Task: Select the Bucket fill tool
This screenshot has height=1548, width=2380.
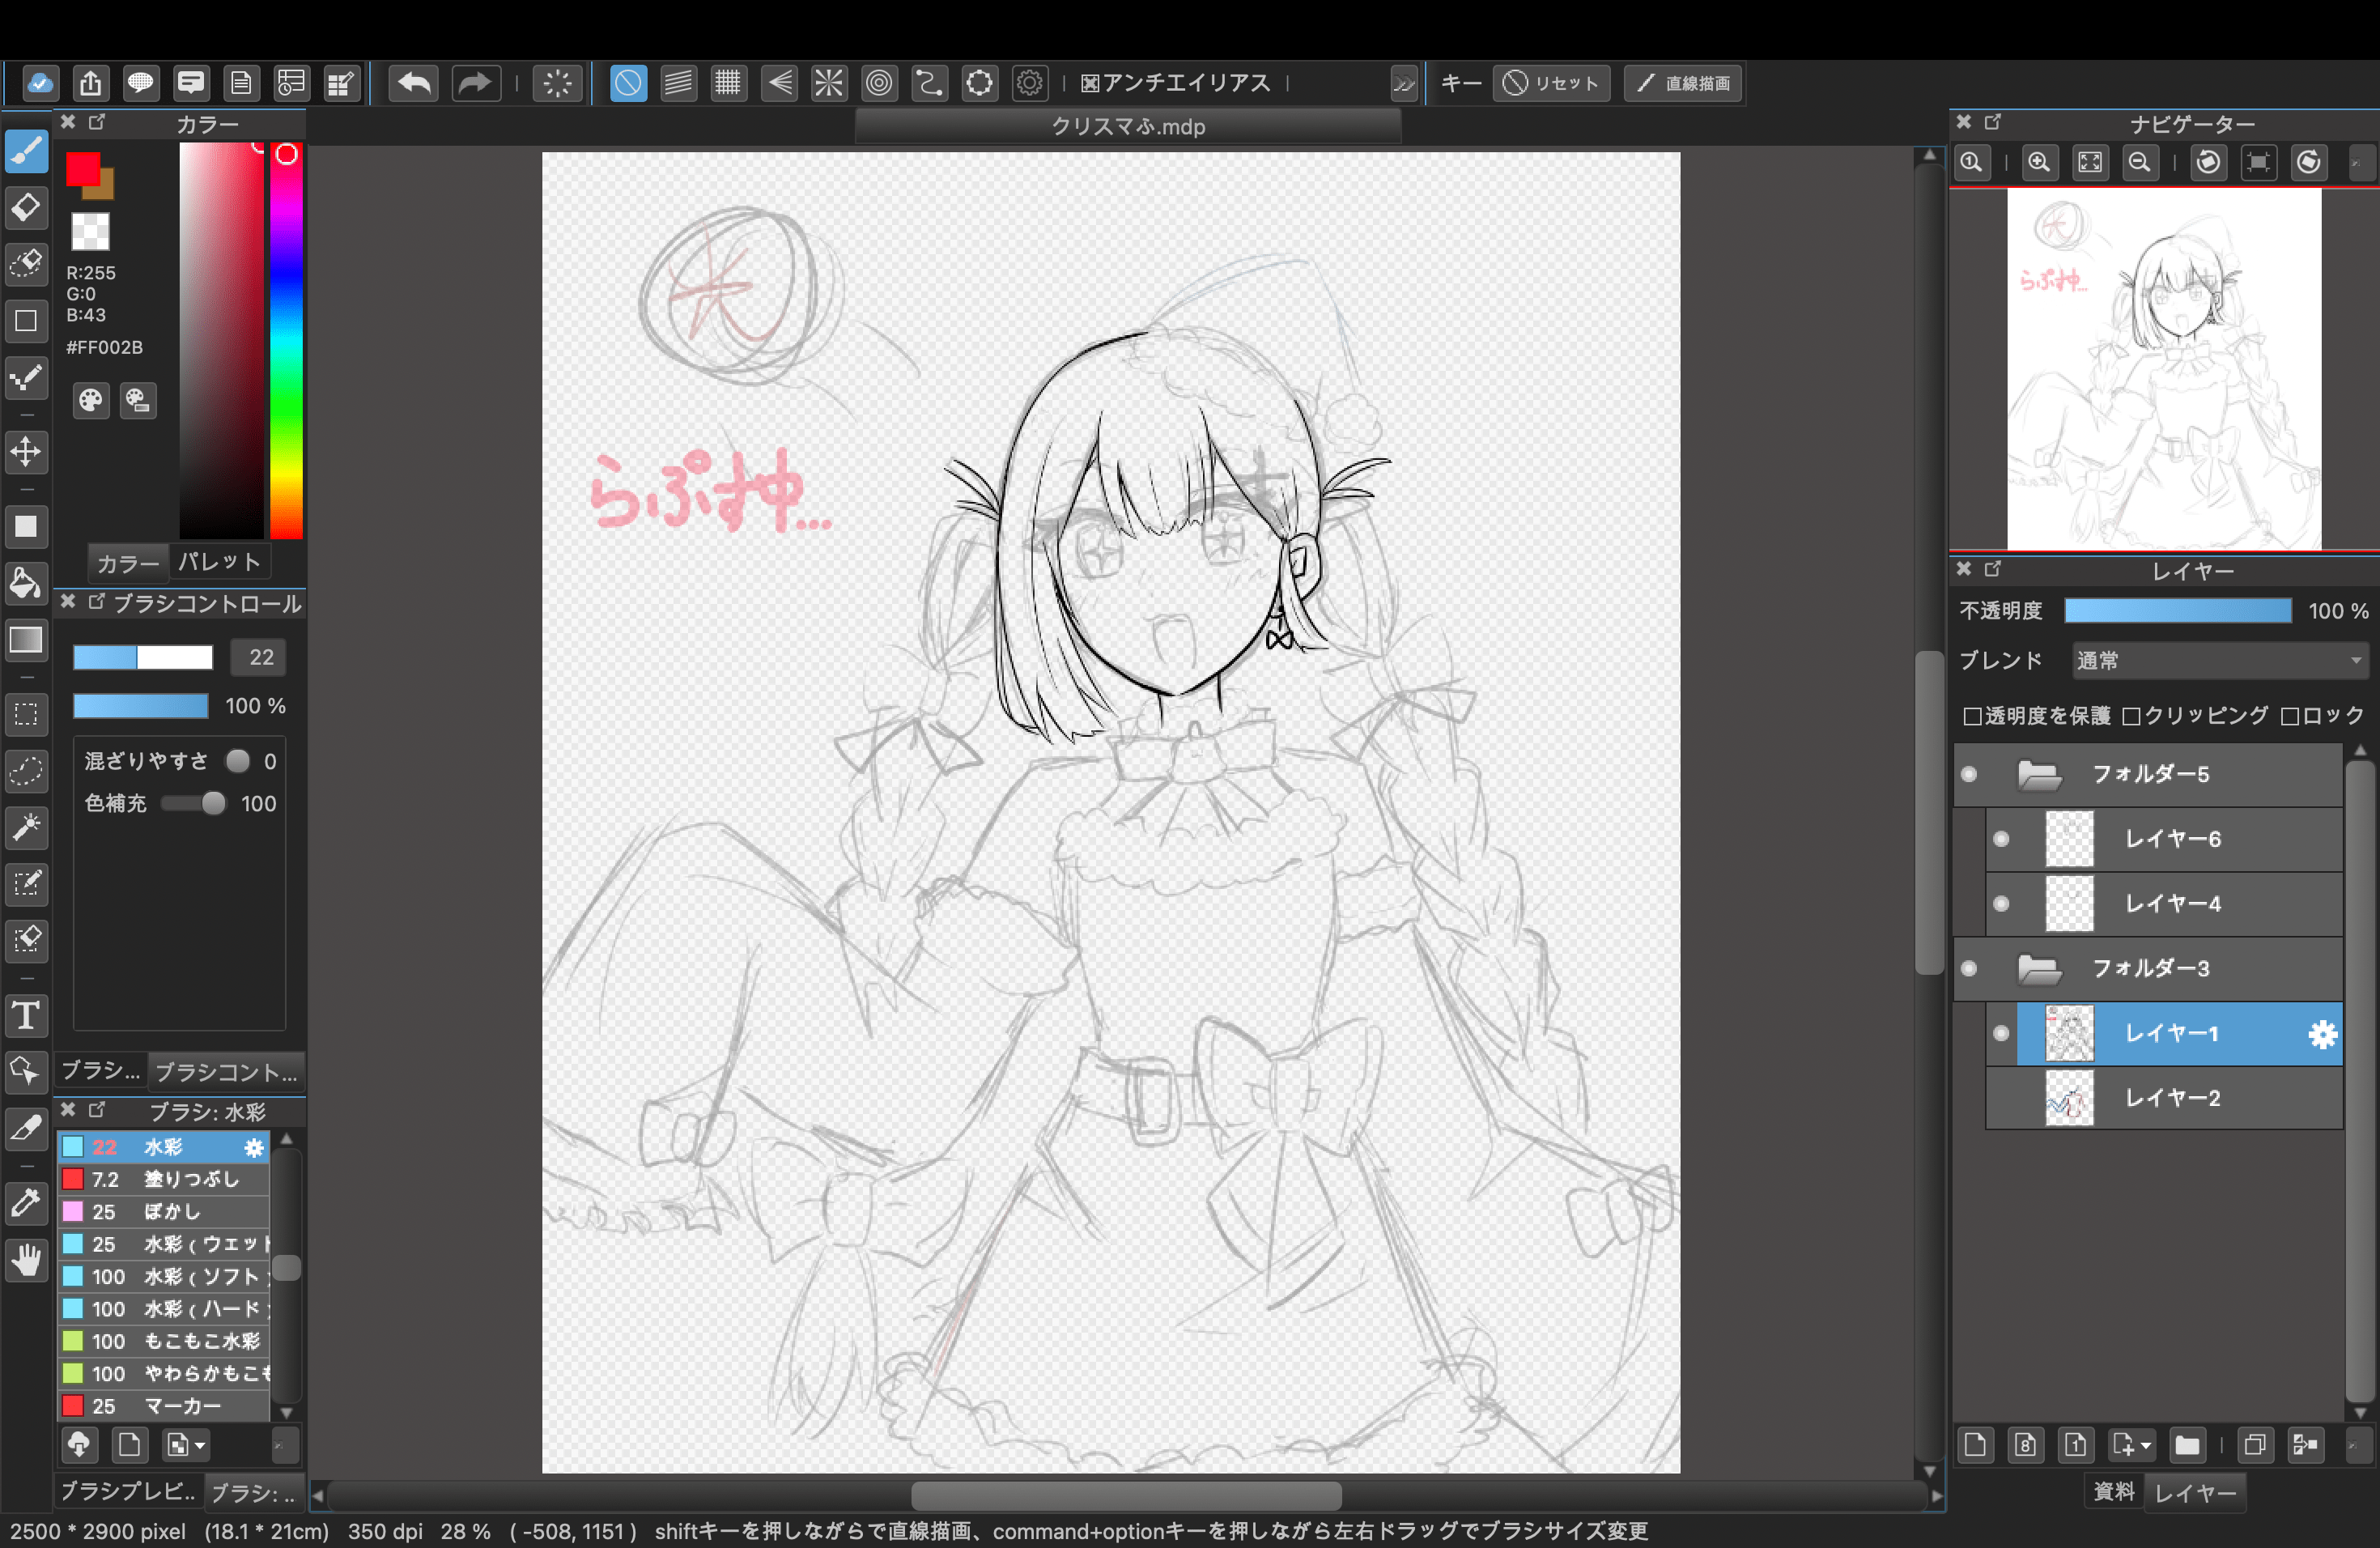Action: pyautogui.click(x=26, y=583)
